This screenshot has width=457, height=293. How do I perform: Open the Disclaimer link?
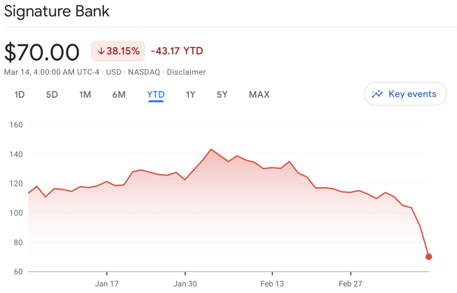pyautogui.click(x=186, y=72)
